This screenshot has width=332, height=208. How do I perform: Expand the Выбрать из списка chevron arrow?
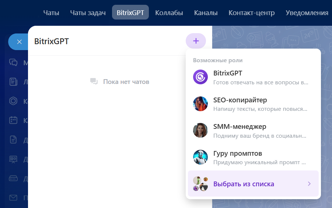click(x=309, y=184)
